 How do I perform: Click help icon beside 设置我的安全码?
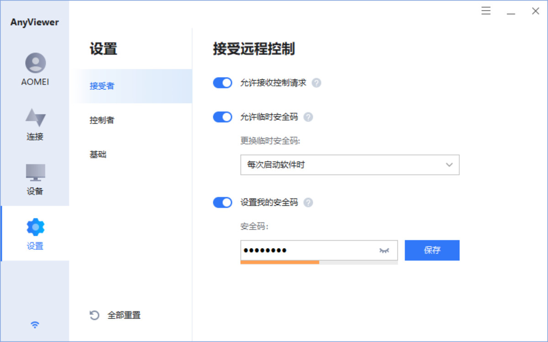[308, 202]
